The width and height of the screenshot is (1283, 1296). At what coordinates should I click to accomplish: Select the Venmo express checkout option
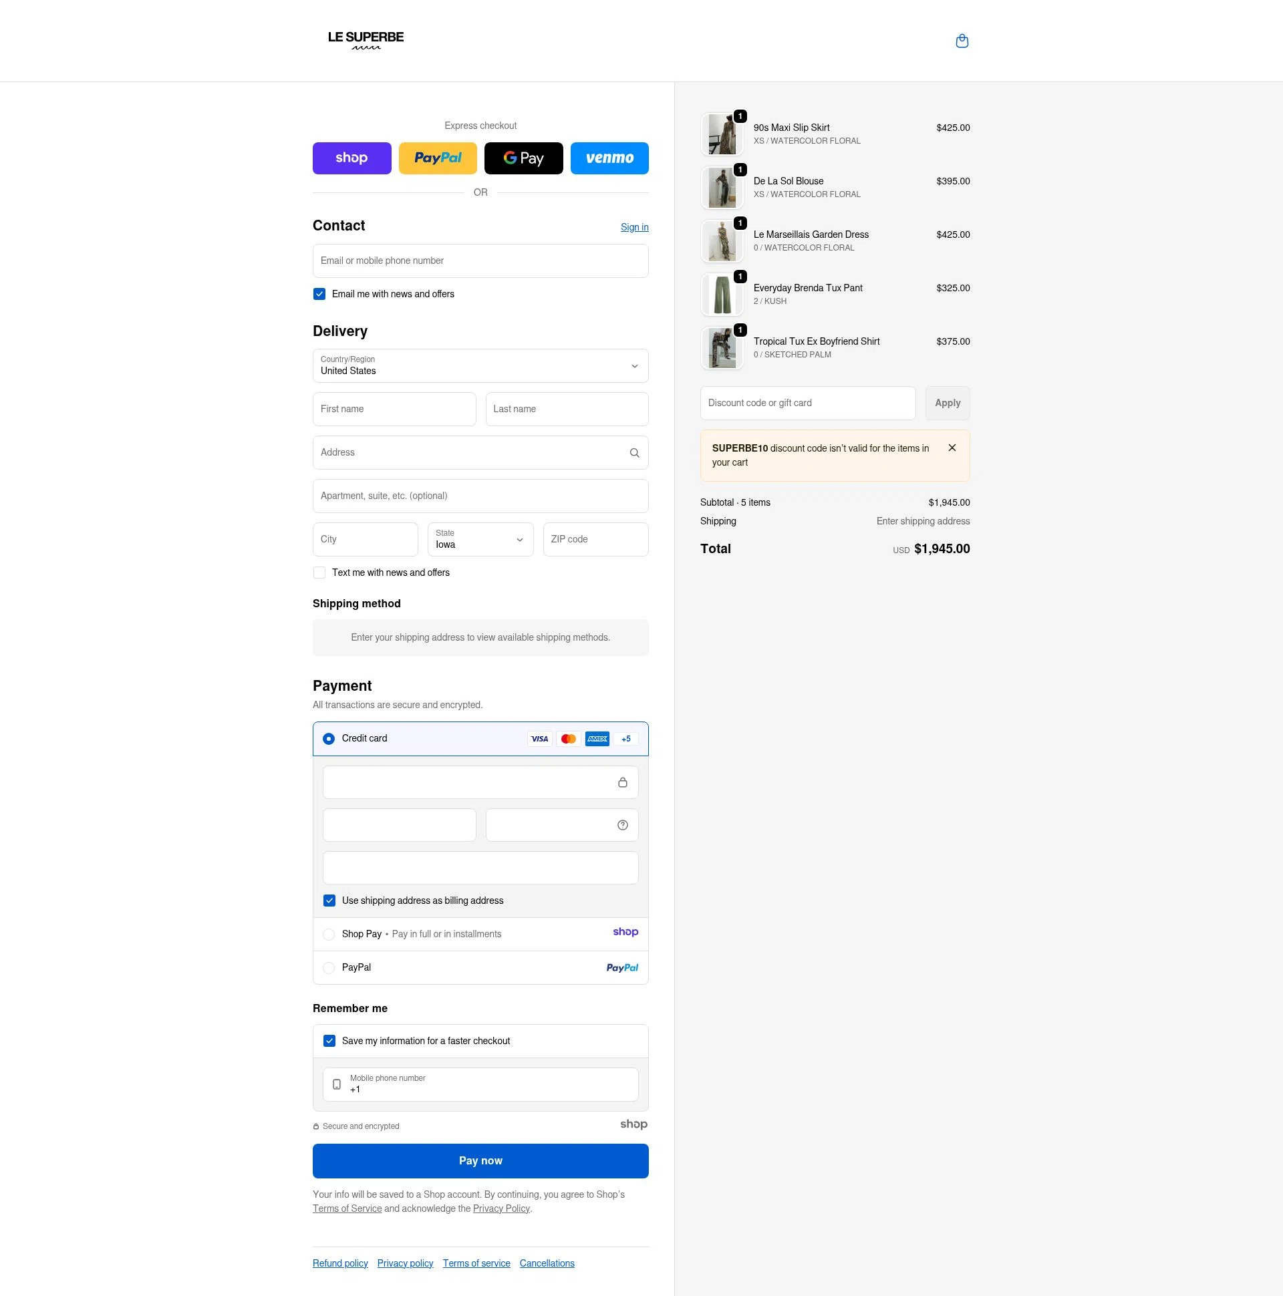tap(609, 158)
